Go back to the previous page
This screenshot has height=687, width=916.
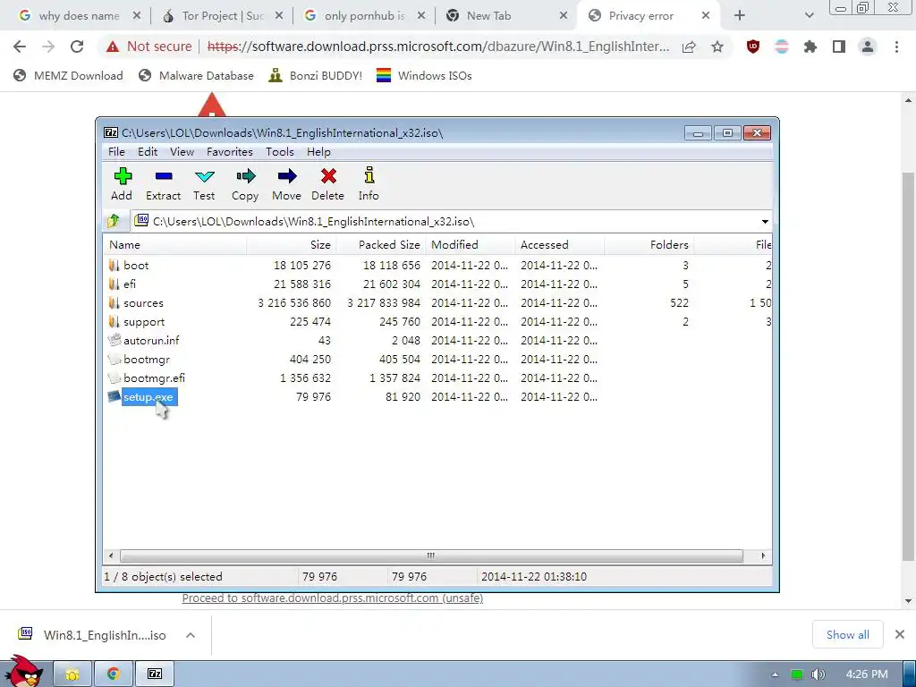(20, 47)
